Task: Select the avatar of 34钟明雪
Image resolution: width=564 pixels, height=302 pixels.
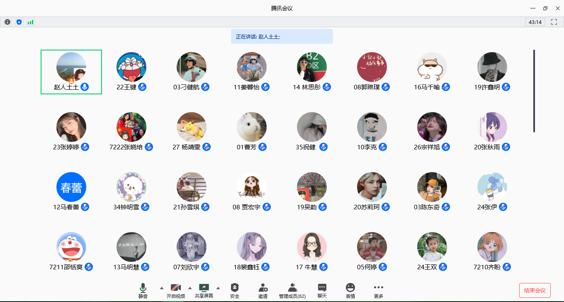Action: (x=131, y=187)
